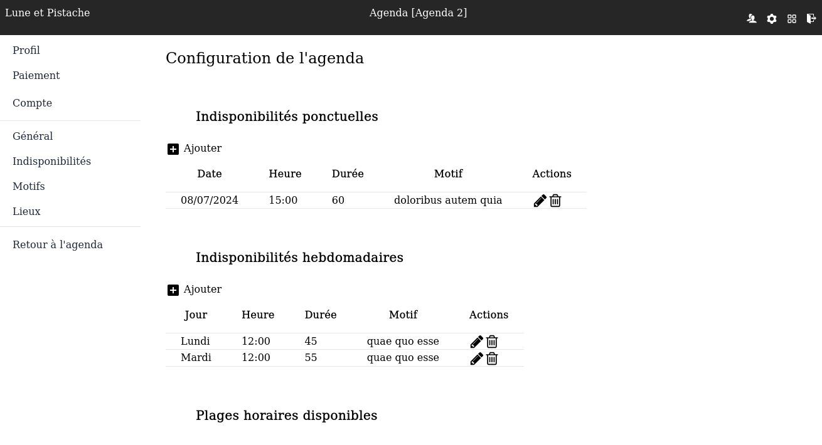The image size is (822, 445).
Task: Delete the Mardi weekly unavailability
Action: tap(492, 359)
